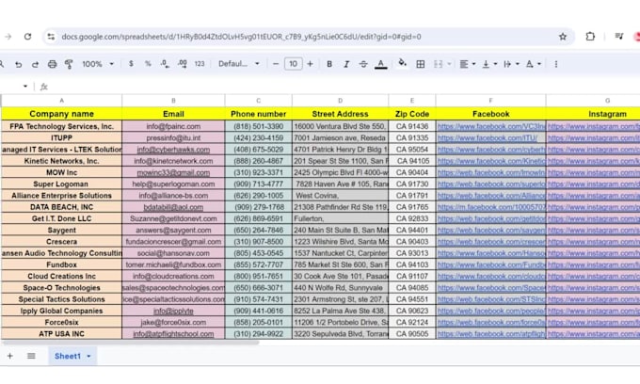The height and width of the screenshot is (384, 640).
Task: Click into the formula bar
Action: pyautogui.click(x=343, y=87)
